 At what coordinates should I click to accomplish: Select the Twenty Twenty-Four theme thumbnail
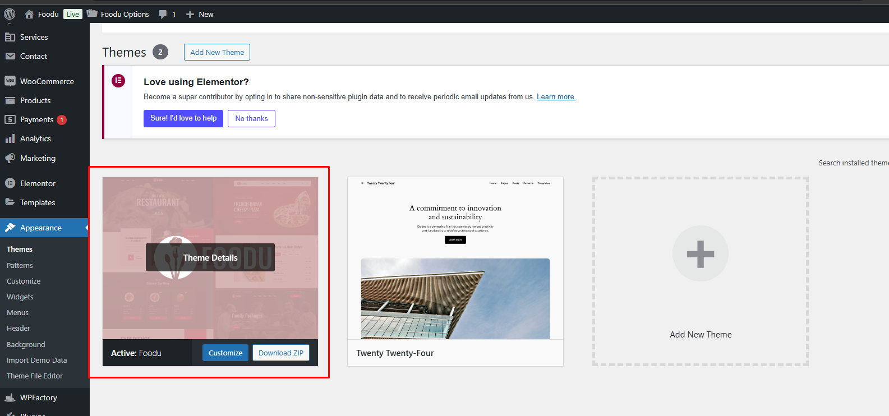(455, 258)
